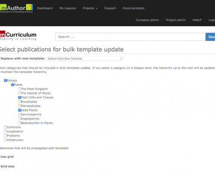Open the Support link
This screenshot has height=174, width=215.
110,8
